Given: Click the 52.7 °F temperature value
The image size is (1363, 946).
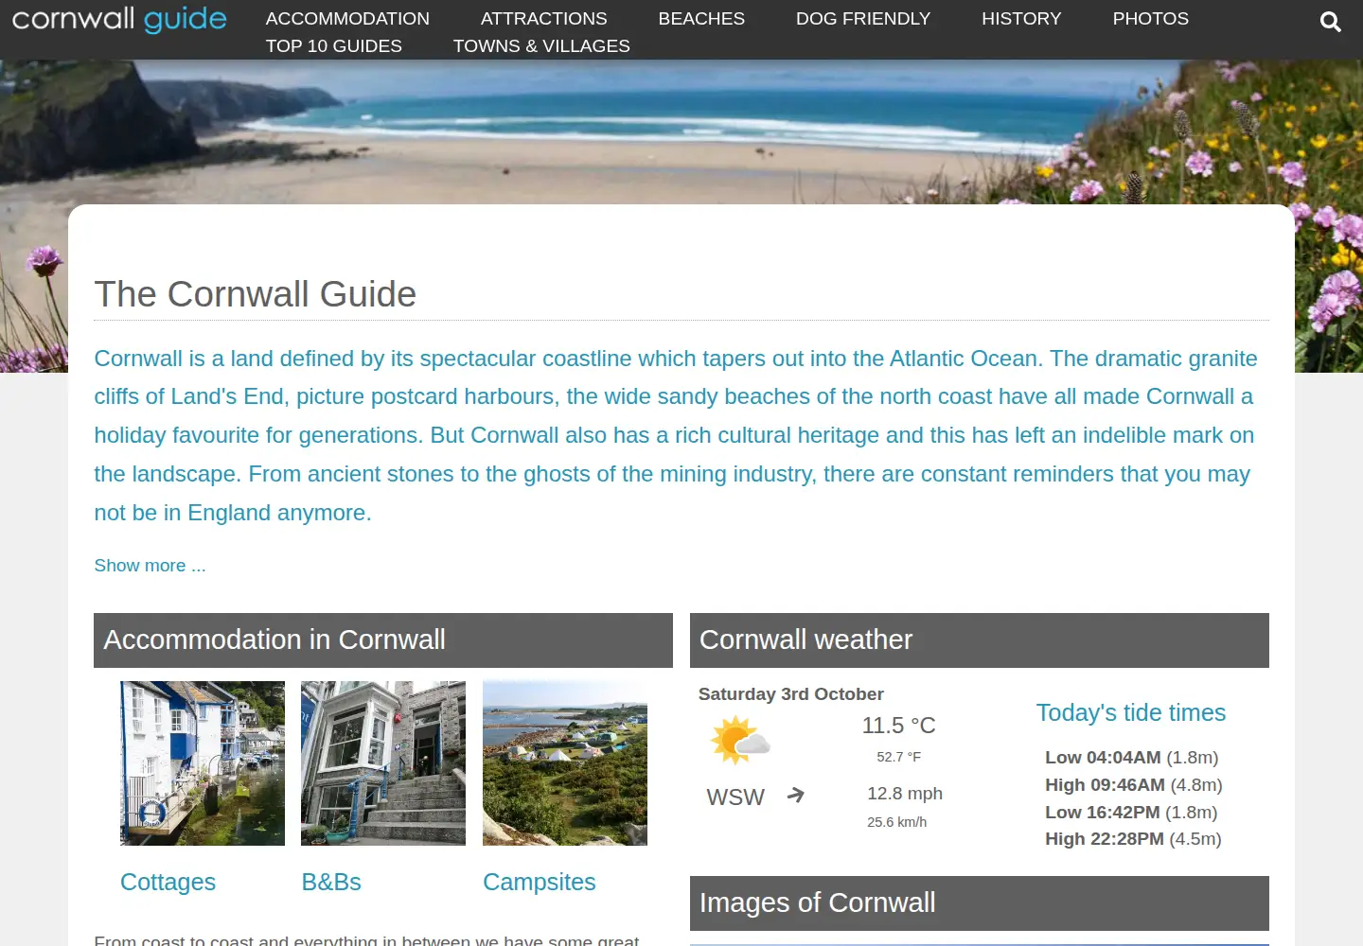Looking at the screenshot, I should (x=898, y=758).
